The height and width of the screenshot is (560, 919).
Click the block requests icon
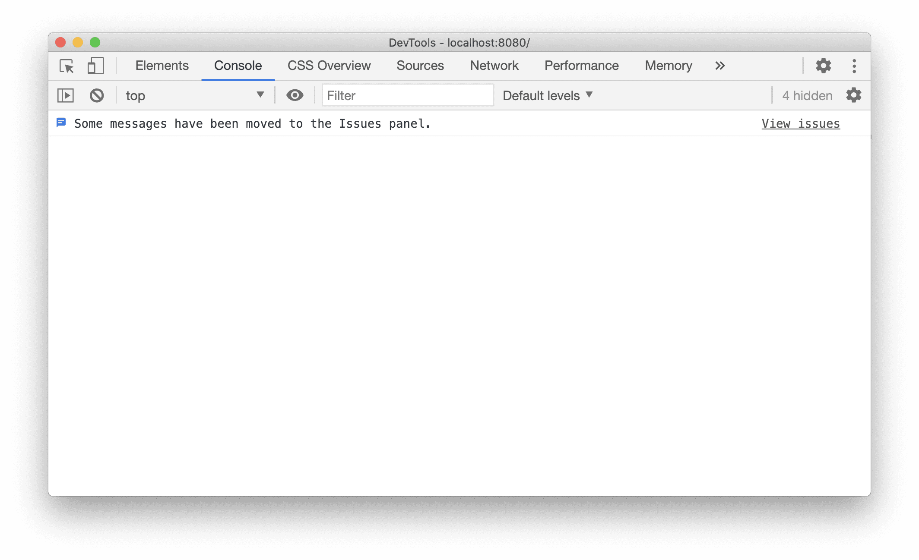(96, 96)
